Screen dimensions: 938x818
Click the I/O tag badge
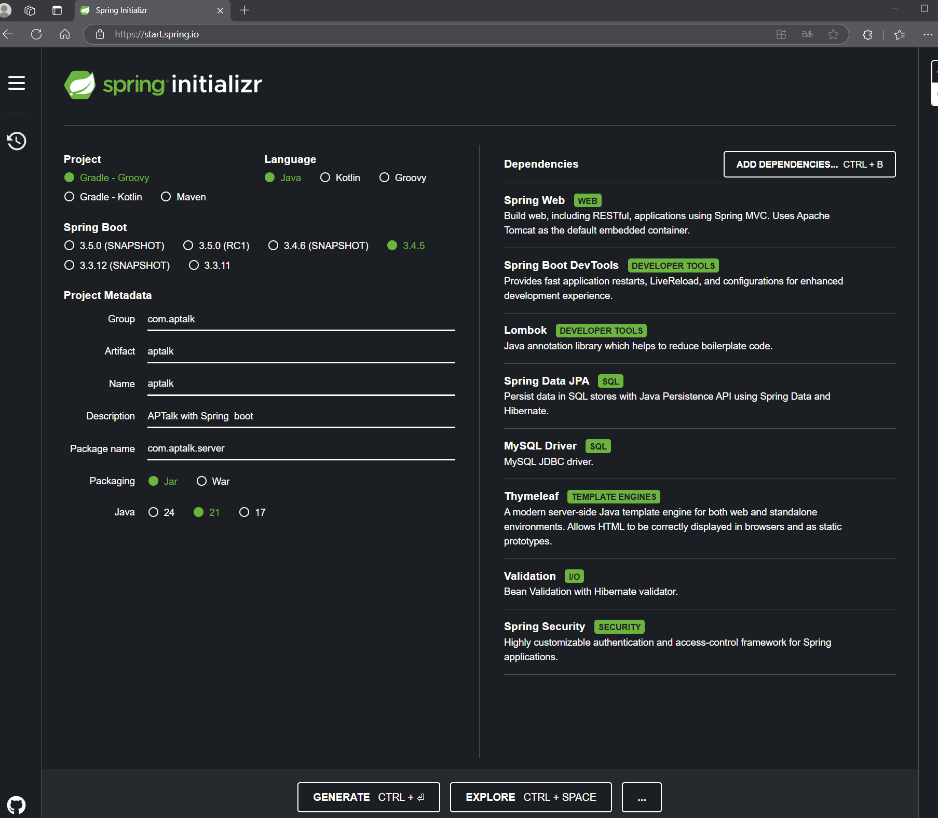pos(574,577)
